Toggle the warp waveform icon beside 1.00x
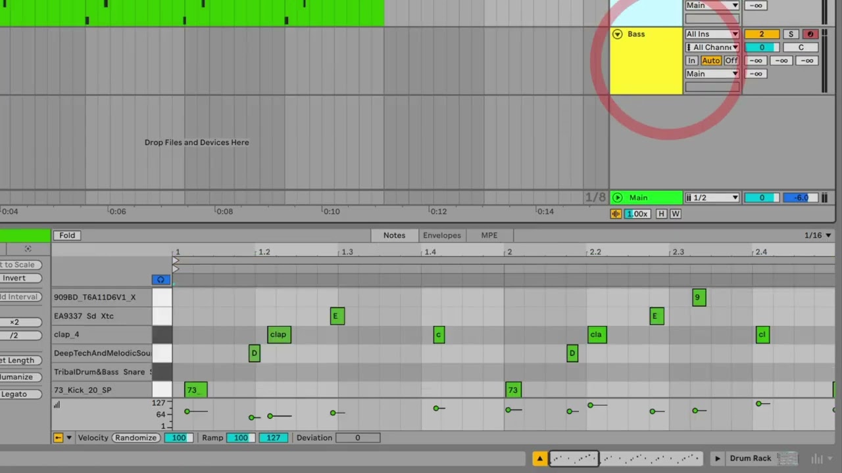Viewport: 842px width, 473px height. 616,214
